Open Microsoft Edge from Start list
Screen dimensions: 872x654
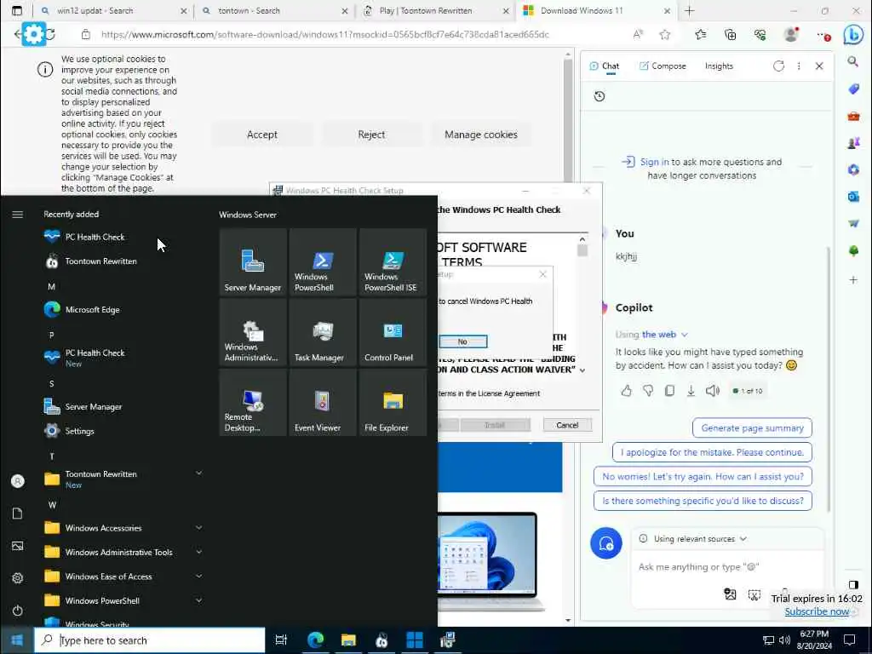pyautogui.click(x=123, y=310)
